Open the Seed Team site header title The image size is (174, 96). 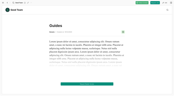(17, 10)
